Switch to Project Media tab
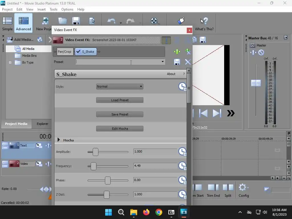This screenshot has height=219, width=292. [x=16, y=124]
